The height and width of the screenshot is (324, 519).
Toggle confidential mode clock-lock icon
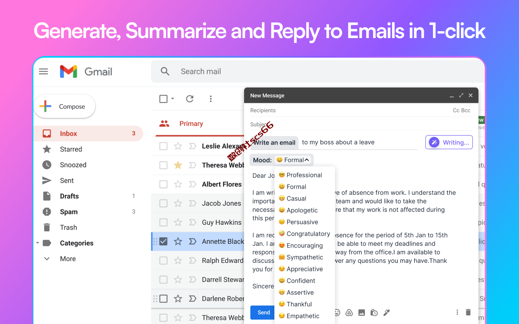[374, 312]
